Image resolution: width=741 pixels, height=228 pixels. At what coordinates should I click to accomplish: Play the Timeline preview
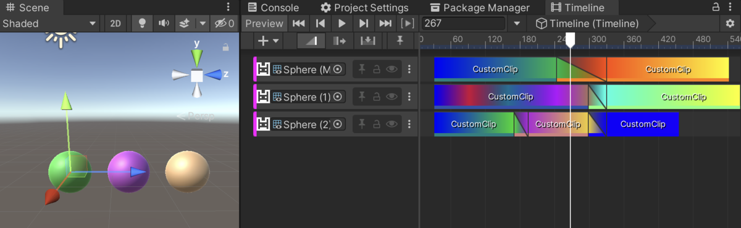tap(341, 23)
